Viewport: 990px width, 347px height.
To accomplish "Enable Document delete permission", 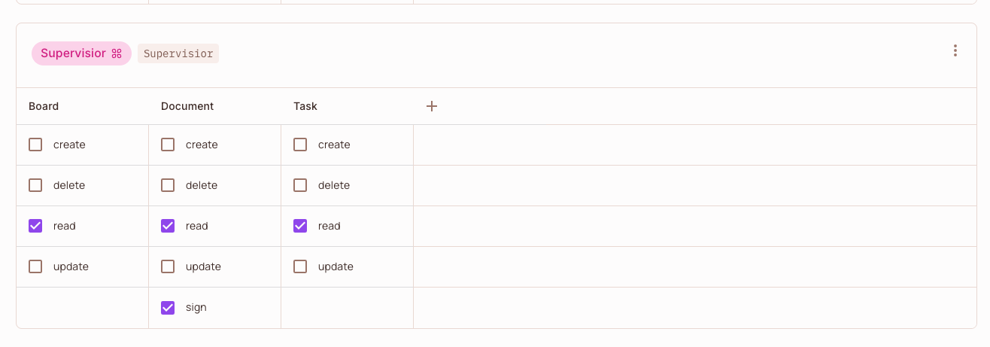I will (x=168, y=185).
